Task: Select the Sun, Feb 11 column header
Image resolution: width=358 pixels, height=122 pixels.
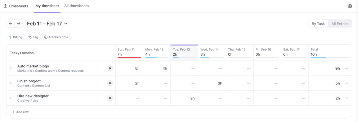Action: pos(129,53)
